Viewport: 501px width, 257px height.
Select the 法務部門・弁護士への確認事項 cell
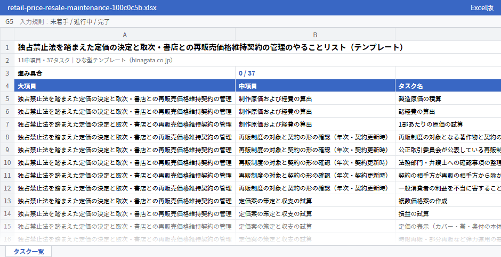[x=448, y=163]
